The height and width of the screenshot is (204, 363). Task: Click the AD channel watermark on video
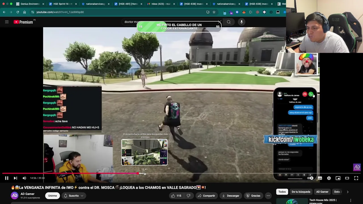pyautogui.click(x=357, y=167)
